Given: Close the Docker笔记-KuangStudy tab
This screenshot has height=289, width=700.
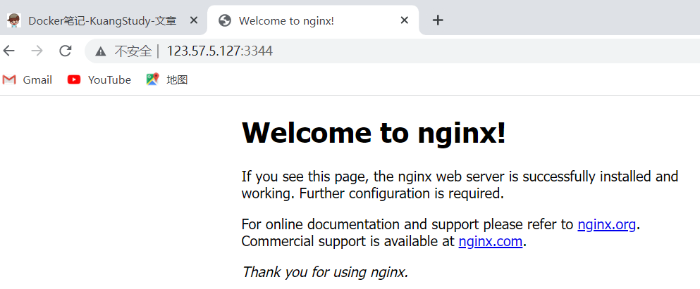Looking at the screenshot, I should [x=193, y=20].
